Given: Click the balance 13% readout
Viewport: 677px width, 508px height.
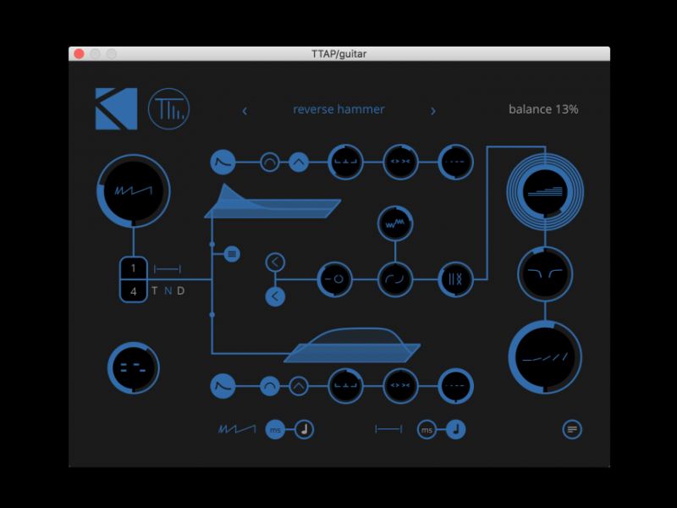Looking at the screenshot, I should 542,109.
